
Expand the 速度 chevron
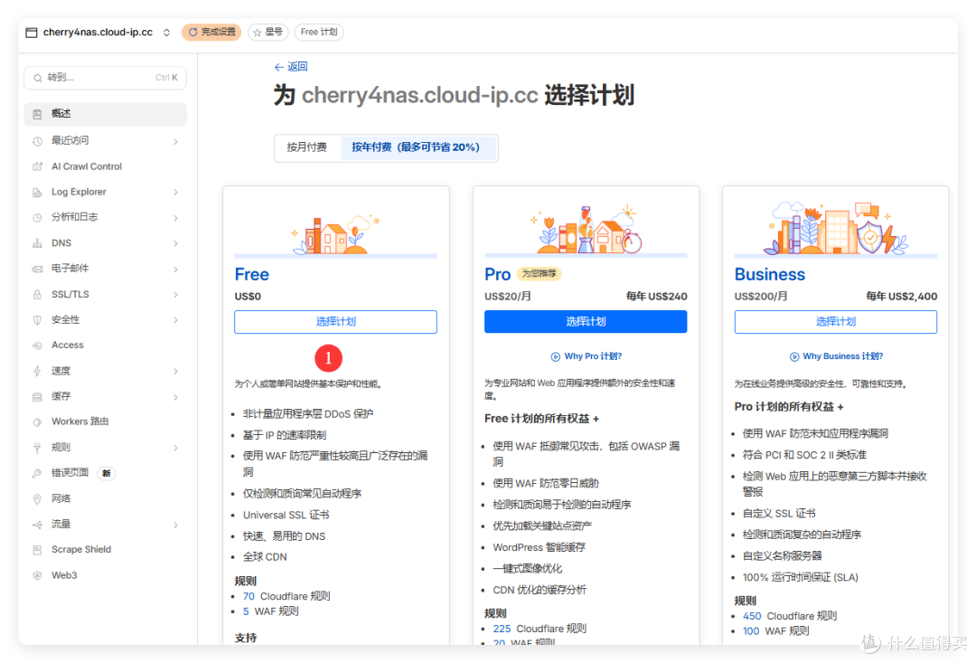pyautogui.click(x=175, y=372)
